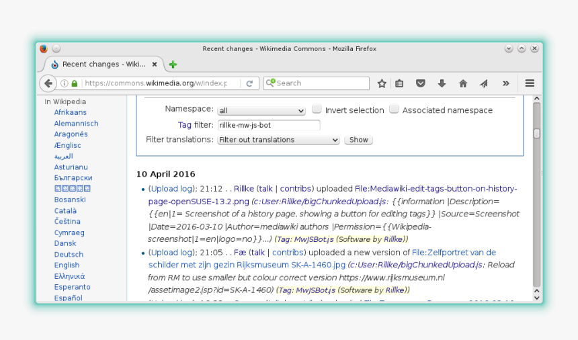The image size is (578, 340).
Task: Open Fæ's contribs link
Action: pos(288,253)
